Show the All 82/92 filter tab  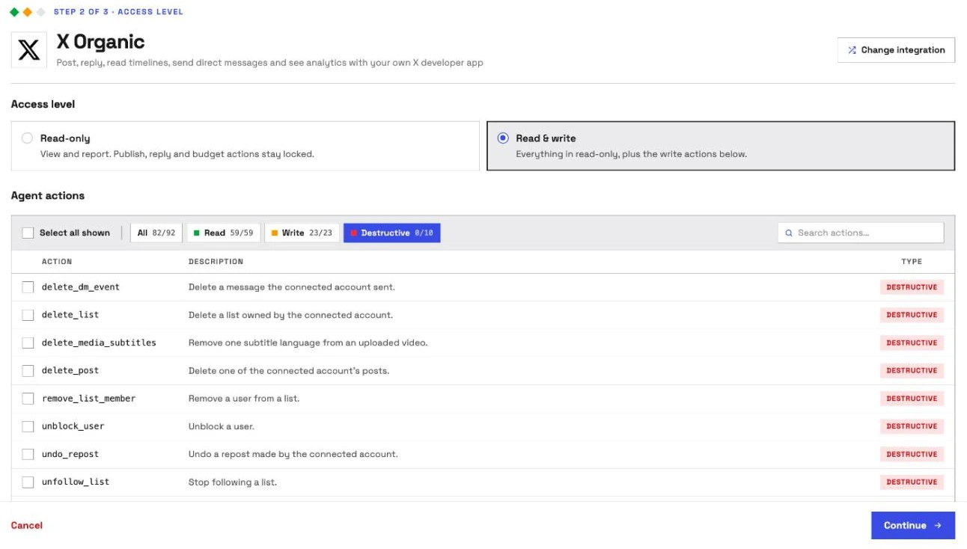click(x=156, y=233)
